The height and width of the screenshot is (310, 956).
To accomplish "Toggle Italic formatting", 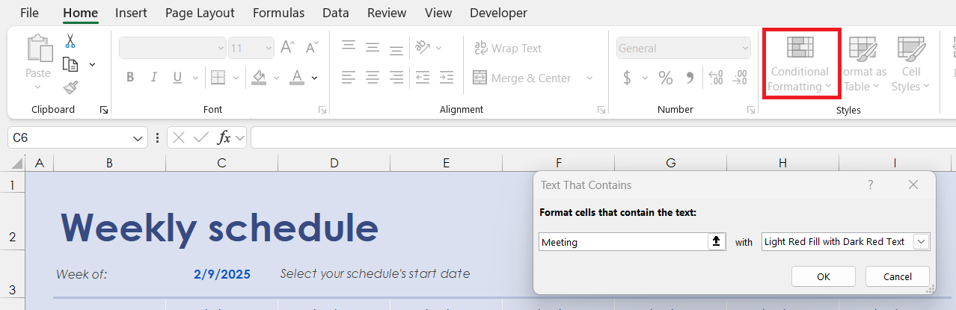I will [x=154, y=77].
